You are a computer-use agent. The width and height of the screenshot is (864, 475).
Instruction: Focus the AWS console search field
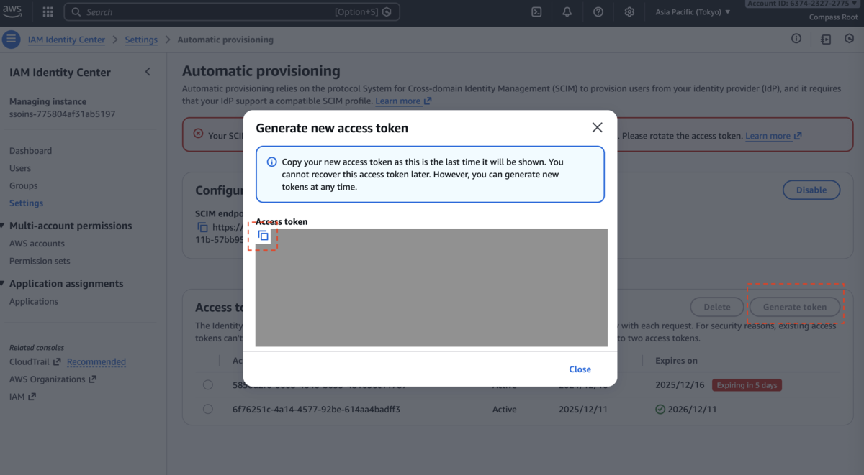(231, 12)
